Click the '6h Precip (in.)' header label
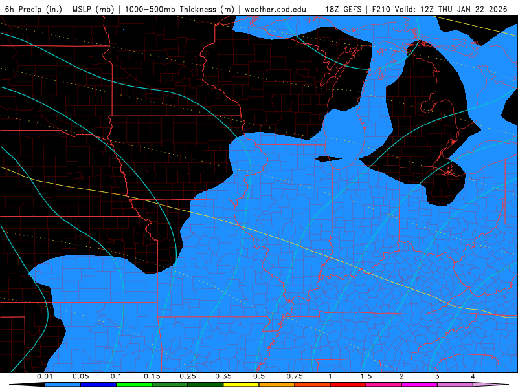 coord(34,9)
